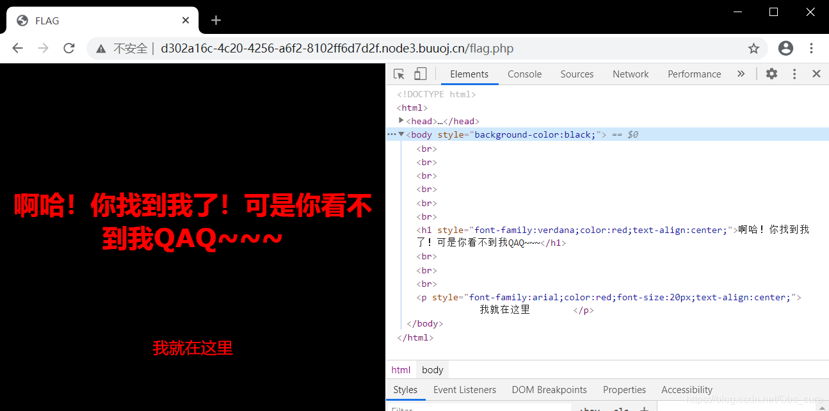Image resolution: width=829 pixels, height=411 pixels.
Task: Bookmark this page with the star icon
Action: point(753,49)
